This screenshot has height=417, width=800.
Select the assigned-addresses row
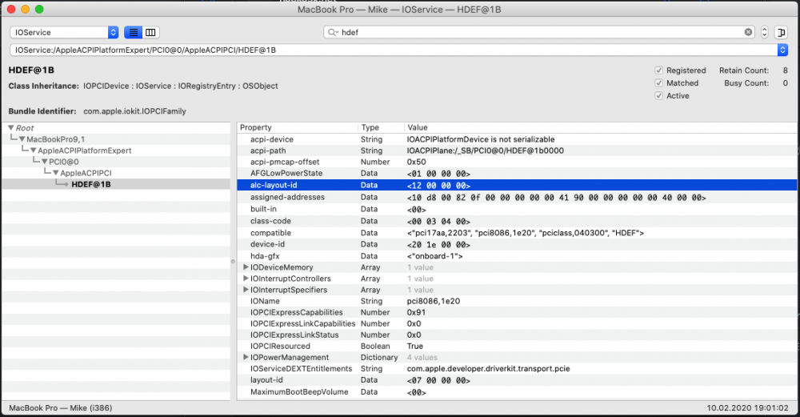tap(517, 197)
